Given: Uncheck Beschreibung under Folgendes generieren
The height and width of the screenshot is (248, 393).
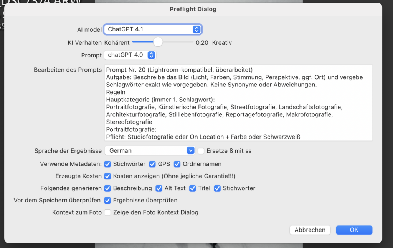Looking at the screenshot, I should coord(107,188).
